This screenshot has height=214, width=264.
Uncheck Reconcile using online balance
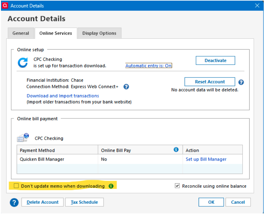point(177,186)
